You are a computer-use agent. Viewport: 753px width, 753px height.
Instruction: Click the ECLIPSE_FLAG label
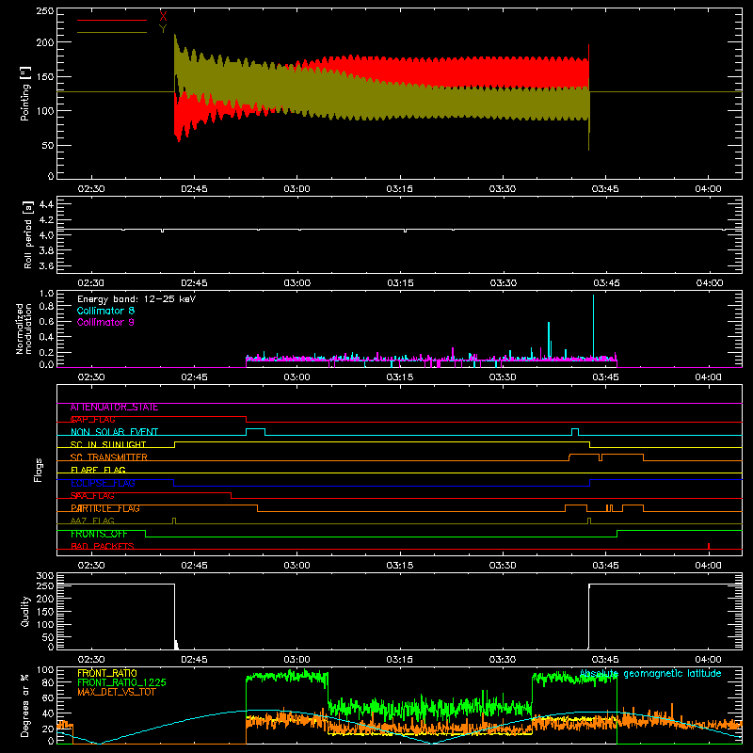[x=103, y=483]
